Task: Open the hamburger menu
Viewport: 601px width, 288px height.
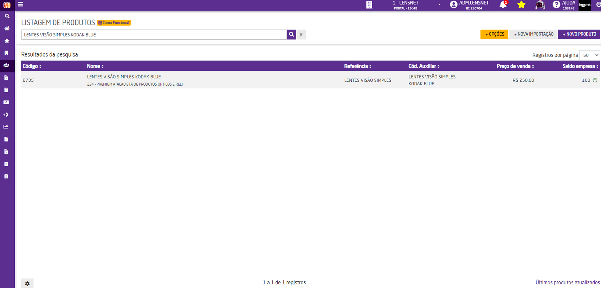Action: coord(21,5)
